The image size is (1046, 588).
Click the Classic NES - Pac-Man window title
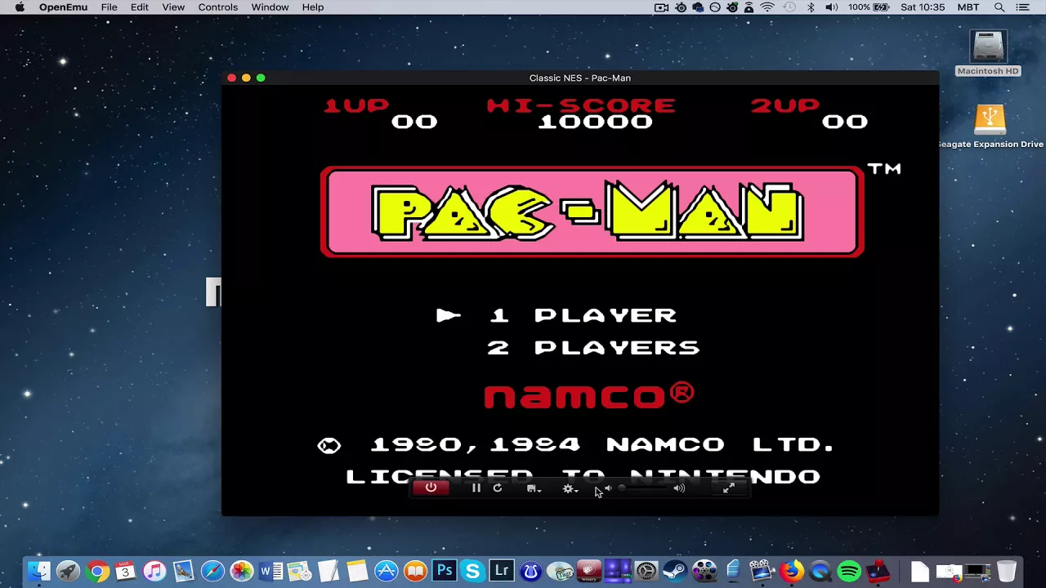coord(580,78)
